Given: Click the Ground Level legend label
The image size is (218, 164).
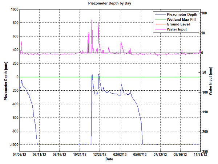Looking at the screenshot, I should tap(178, 24).
